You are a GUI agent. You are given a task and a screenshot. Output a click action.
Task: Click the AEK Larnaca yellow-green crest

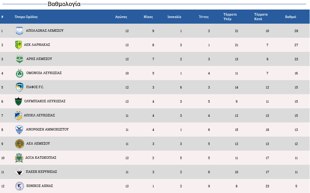[x=18, y=45]
